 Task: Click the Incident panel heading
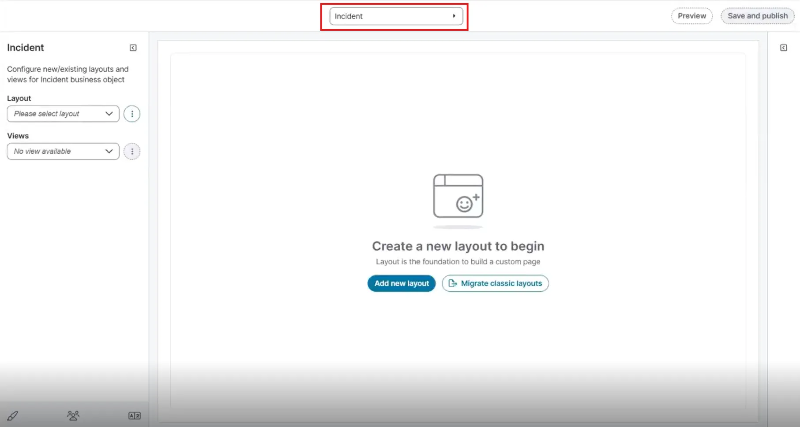(26, 48)
